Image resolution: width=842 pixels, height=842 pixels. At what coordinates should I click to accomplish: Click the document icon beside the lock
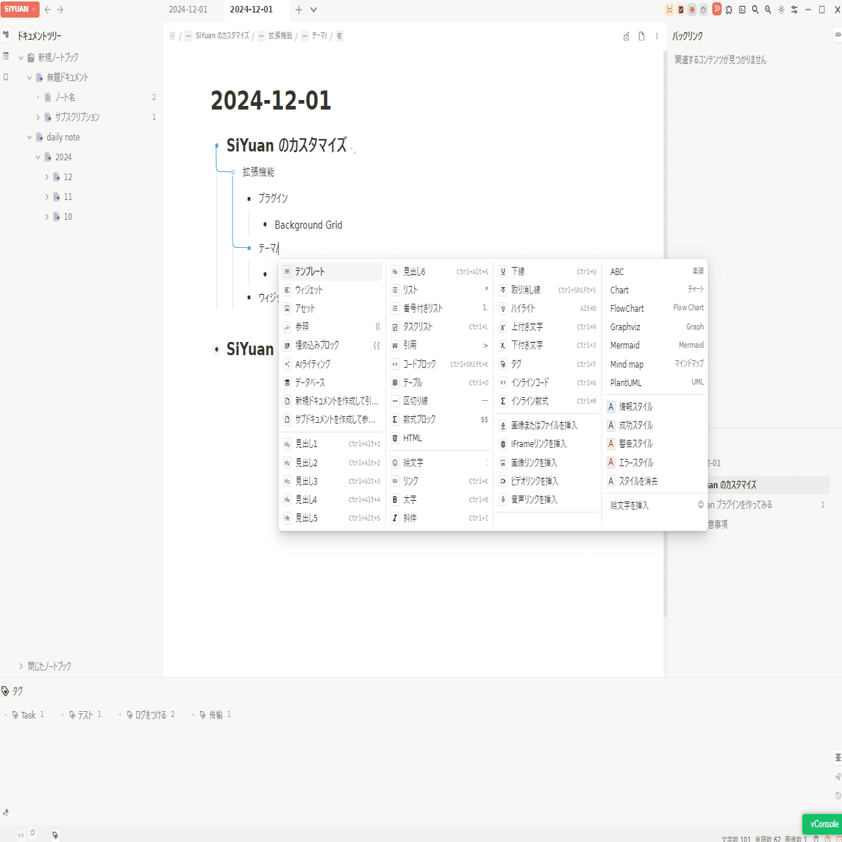[641, 37]
